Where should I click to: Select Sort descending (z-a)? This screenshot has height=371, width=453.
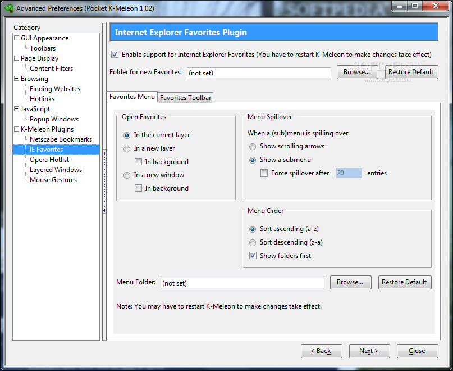[x=253, y=242]
